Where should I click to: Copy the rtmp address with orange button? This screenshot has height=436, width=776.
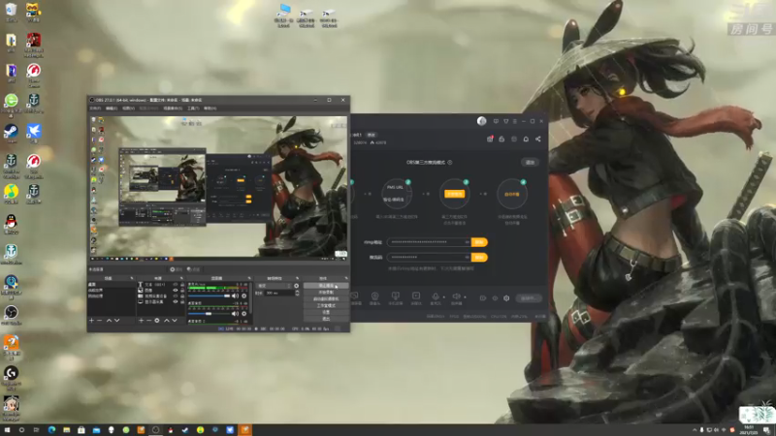coord(479,242)
